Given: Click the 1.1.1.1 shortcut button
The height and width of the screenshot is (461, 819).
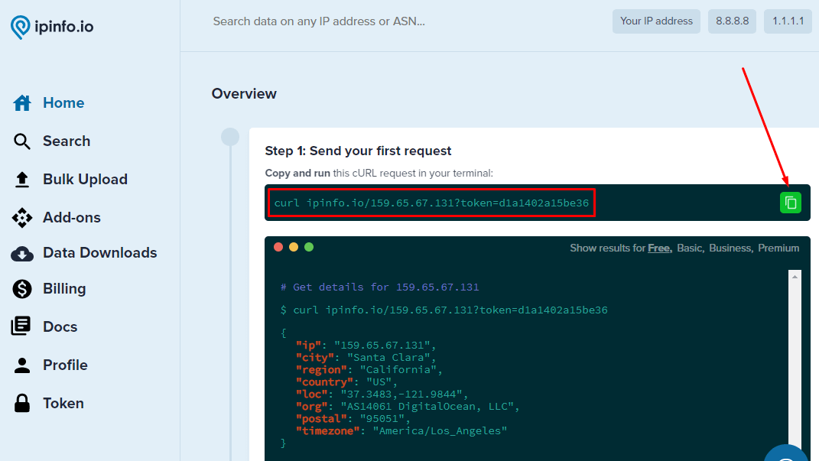Looking at the screenshot, I should (788, 21).
